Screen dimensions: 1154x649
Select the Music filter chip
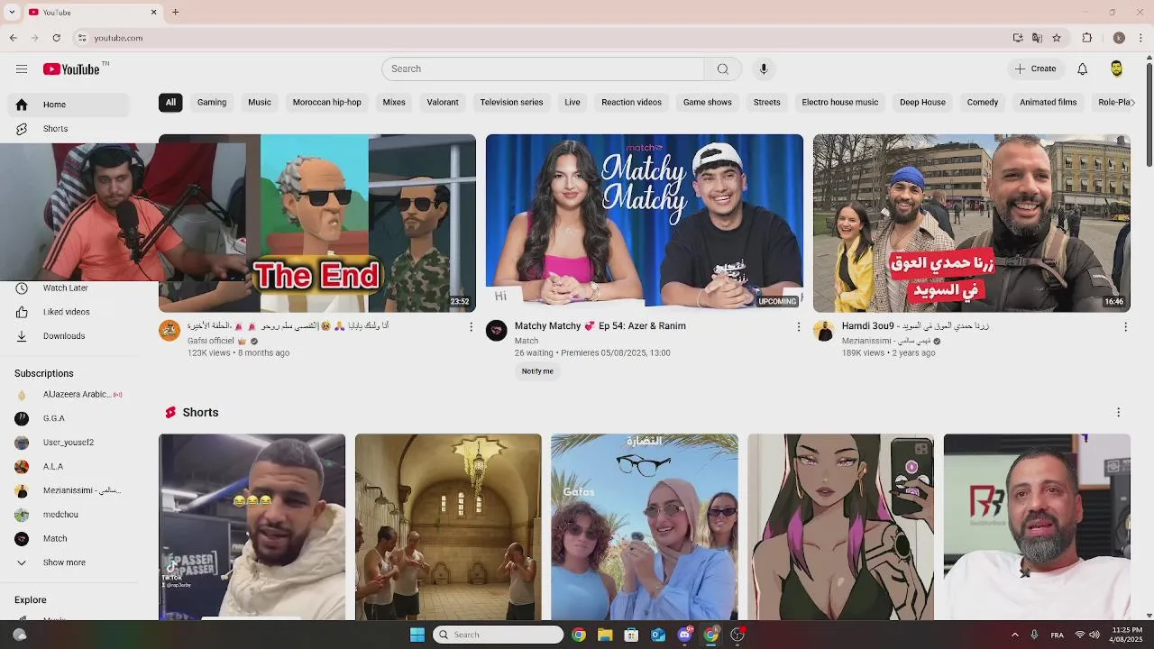click(260, 103)
